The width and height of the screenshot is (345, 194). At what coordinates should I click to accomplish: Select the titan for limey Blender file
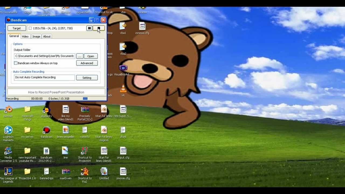[104, 112]
